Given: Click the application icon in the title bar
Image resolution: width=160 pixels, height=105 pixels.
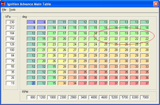Looking at the screenshot, I should pyautogui.click(x=3, y=4).
